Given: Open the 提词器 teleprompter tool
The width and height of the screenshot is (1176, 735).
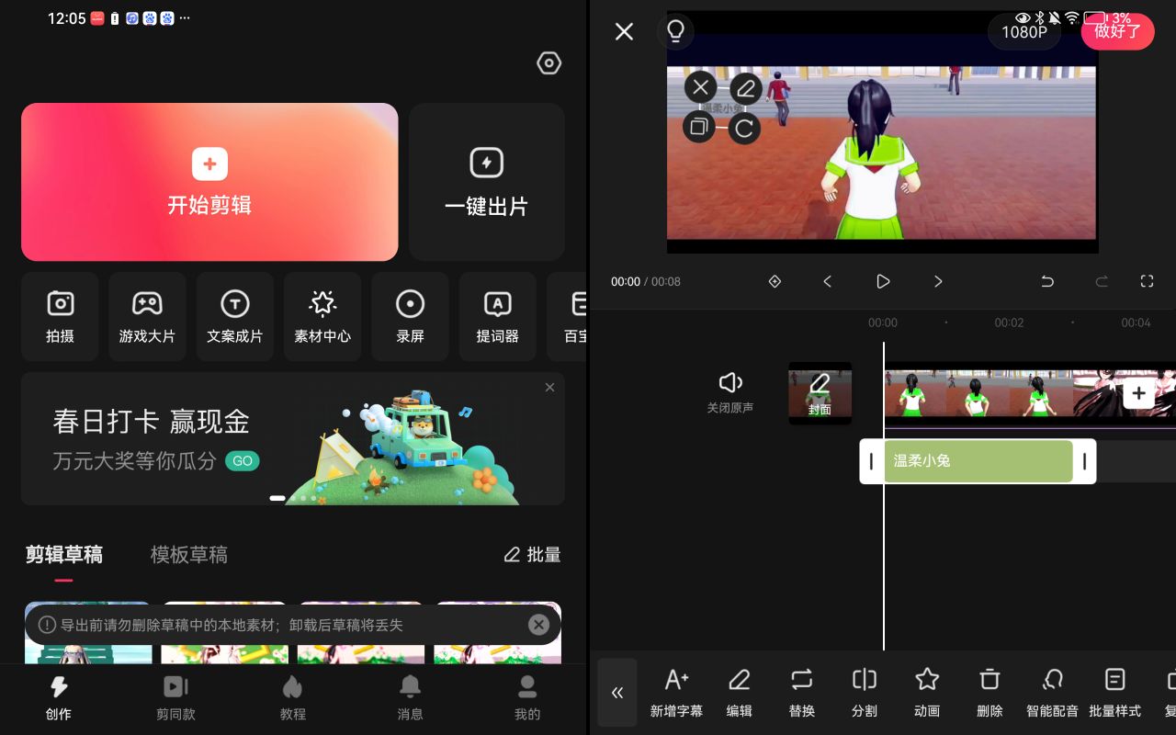Looking at the screenshot, I should [497, 317].
